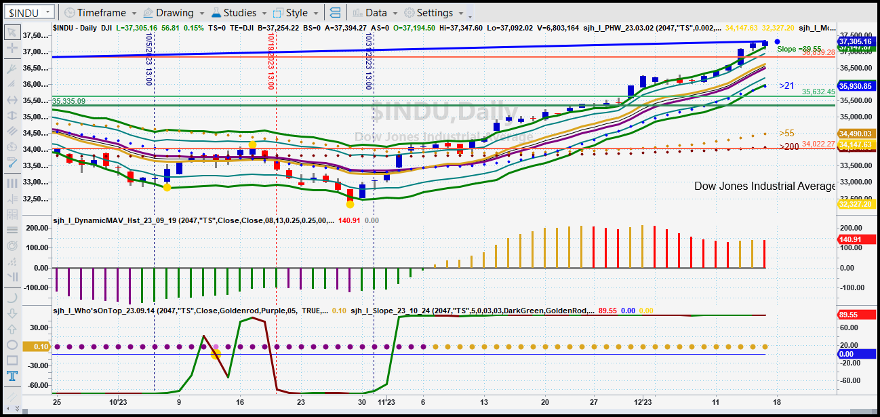Click the red 10/19/2023 13:00 vertical line label
Screen dimensions: 880x417
271,62
